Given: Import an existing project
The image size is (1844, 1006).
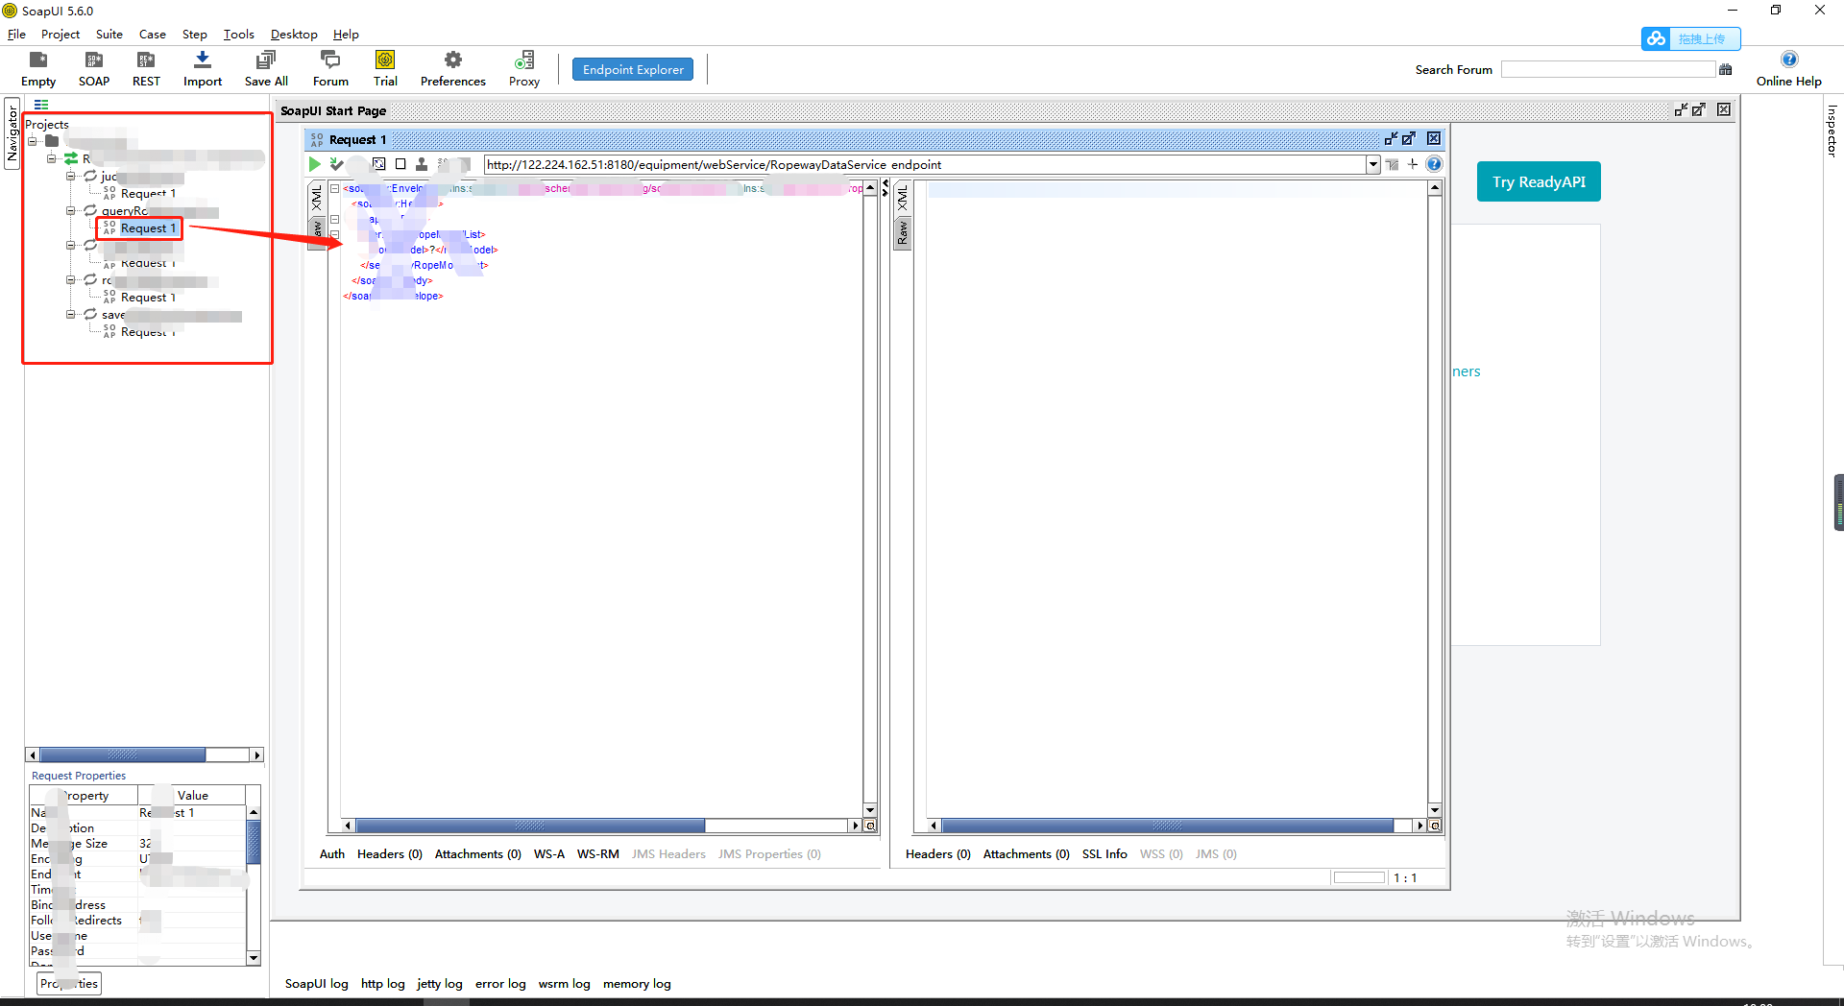Looking at the screenshot, I should click(x=203, y=68).
